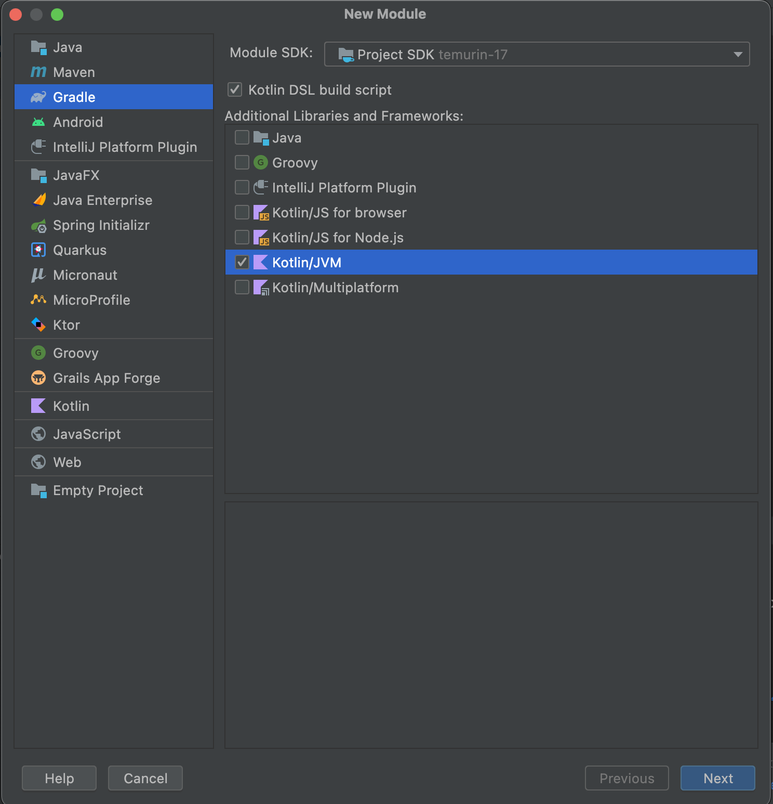773x804 pixels.
Task: Click the Kotlin/JS for Node.js icon
Action: [261, 238]
